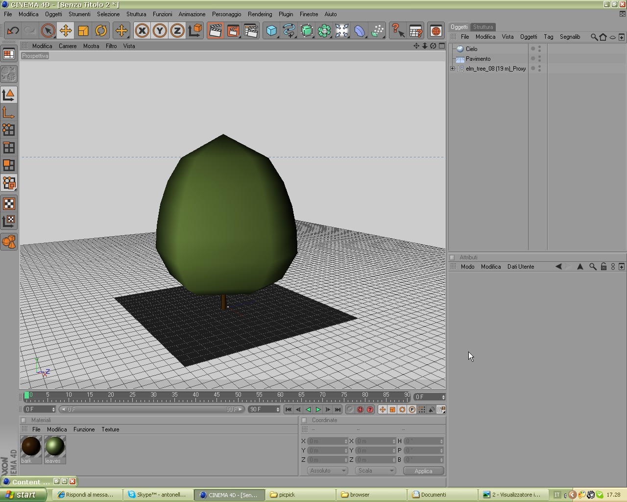Open the Animazione menu
This screenshot has width=627, height=502.
192,14
